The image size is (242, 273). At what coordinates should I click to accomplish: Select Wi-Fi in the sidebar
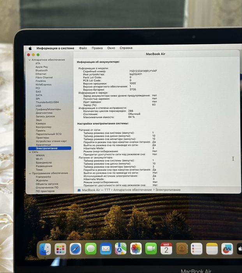pos(39,159)
